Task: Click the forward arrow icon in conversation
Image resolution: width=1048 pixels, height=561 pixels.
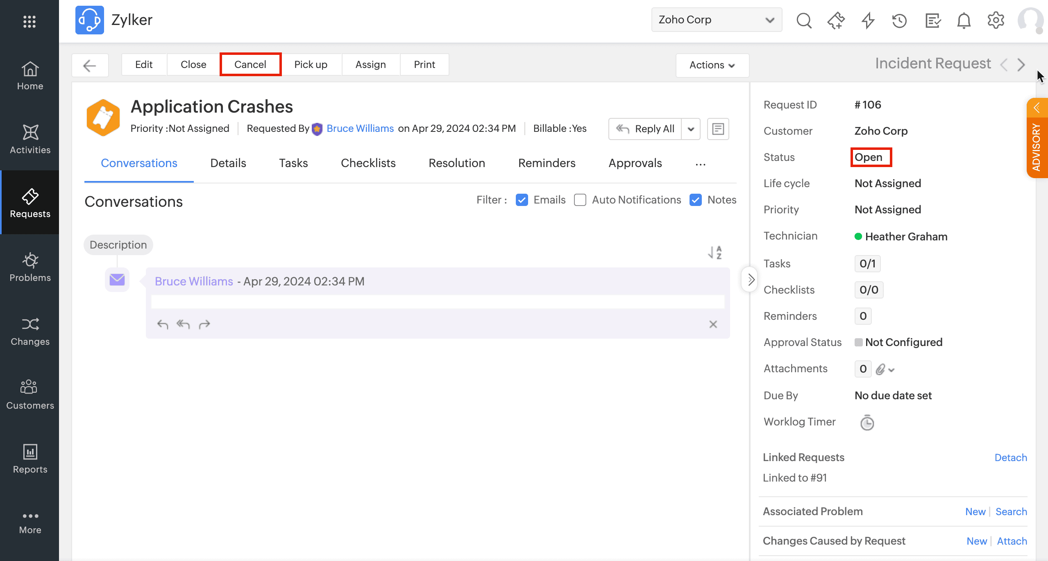Action: [204, 324]
